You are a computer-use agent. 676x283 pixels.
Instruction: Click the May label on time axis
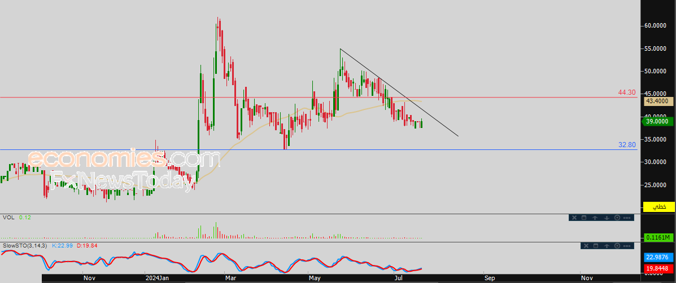(x=316, y=278)
